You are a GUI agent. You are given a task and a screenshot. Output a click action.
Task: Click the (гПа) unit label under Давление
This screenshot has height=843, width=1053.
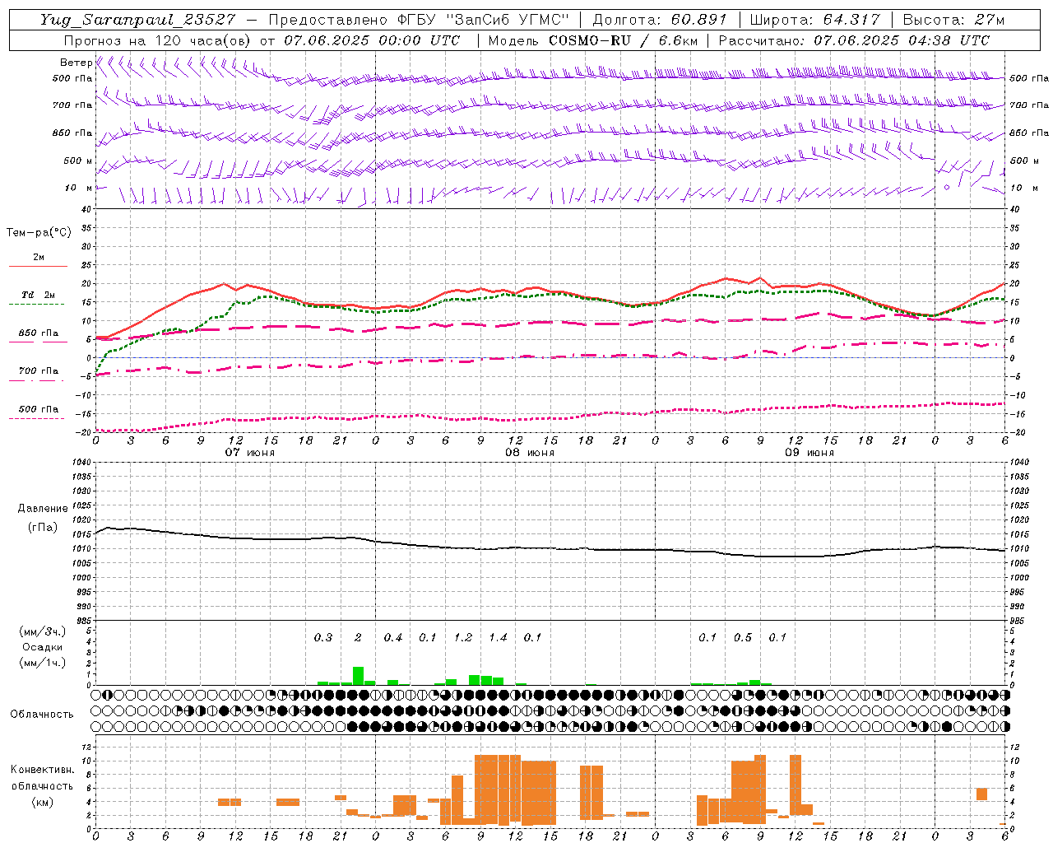[42, 527]
